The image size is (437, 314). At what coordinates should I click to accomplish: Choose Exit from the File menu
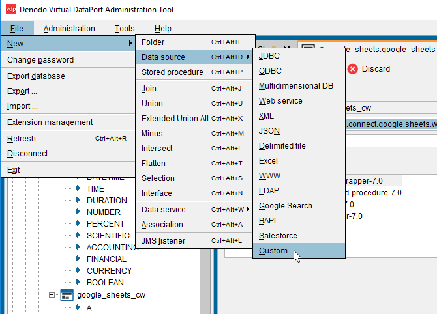(68, 169)
